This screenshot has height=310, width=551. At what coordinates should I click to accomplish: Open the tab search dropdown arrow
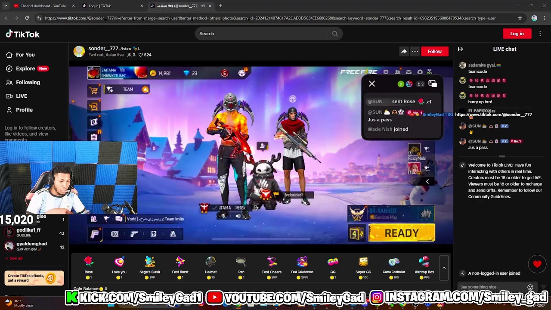pos(6,6)
